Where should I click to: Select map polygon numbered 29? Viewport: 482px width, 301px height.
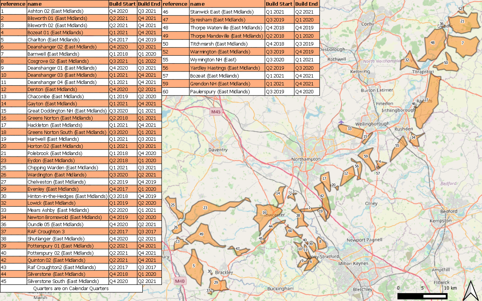click(218, 285)
